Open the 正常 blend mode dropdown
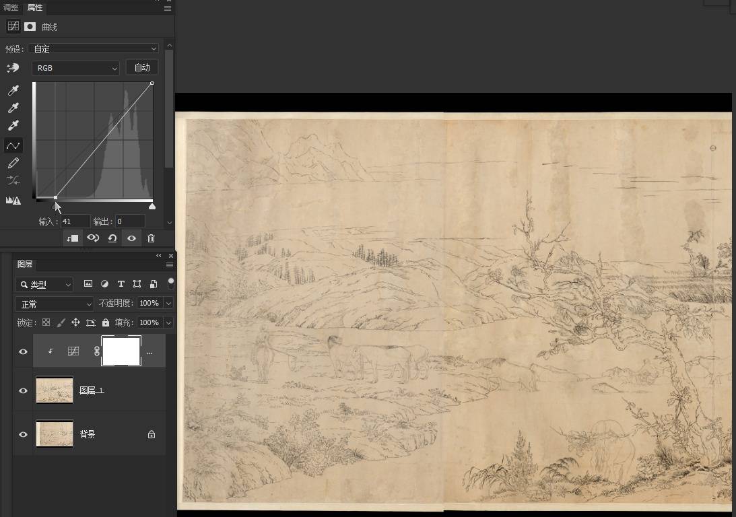 click(x=54, y=304)
